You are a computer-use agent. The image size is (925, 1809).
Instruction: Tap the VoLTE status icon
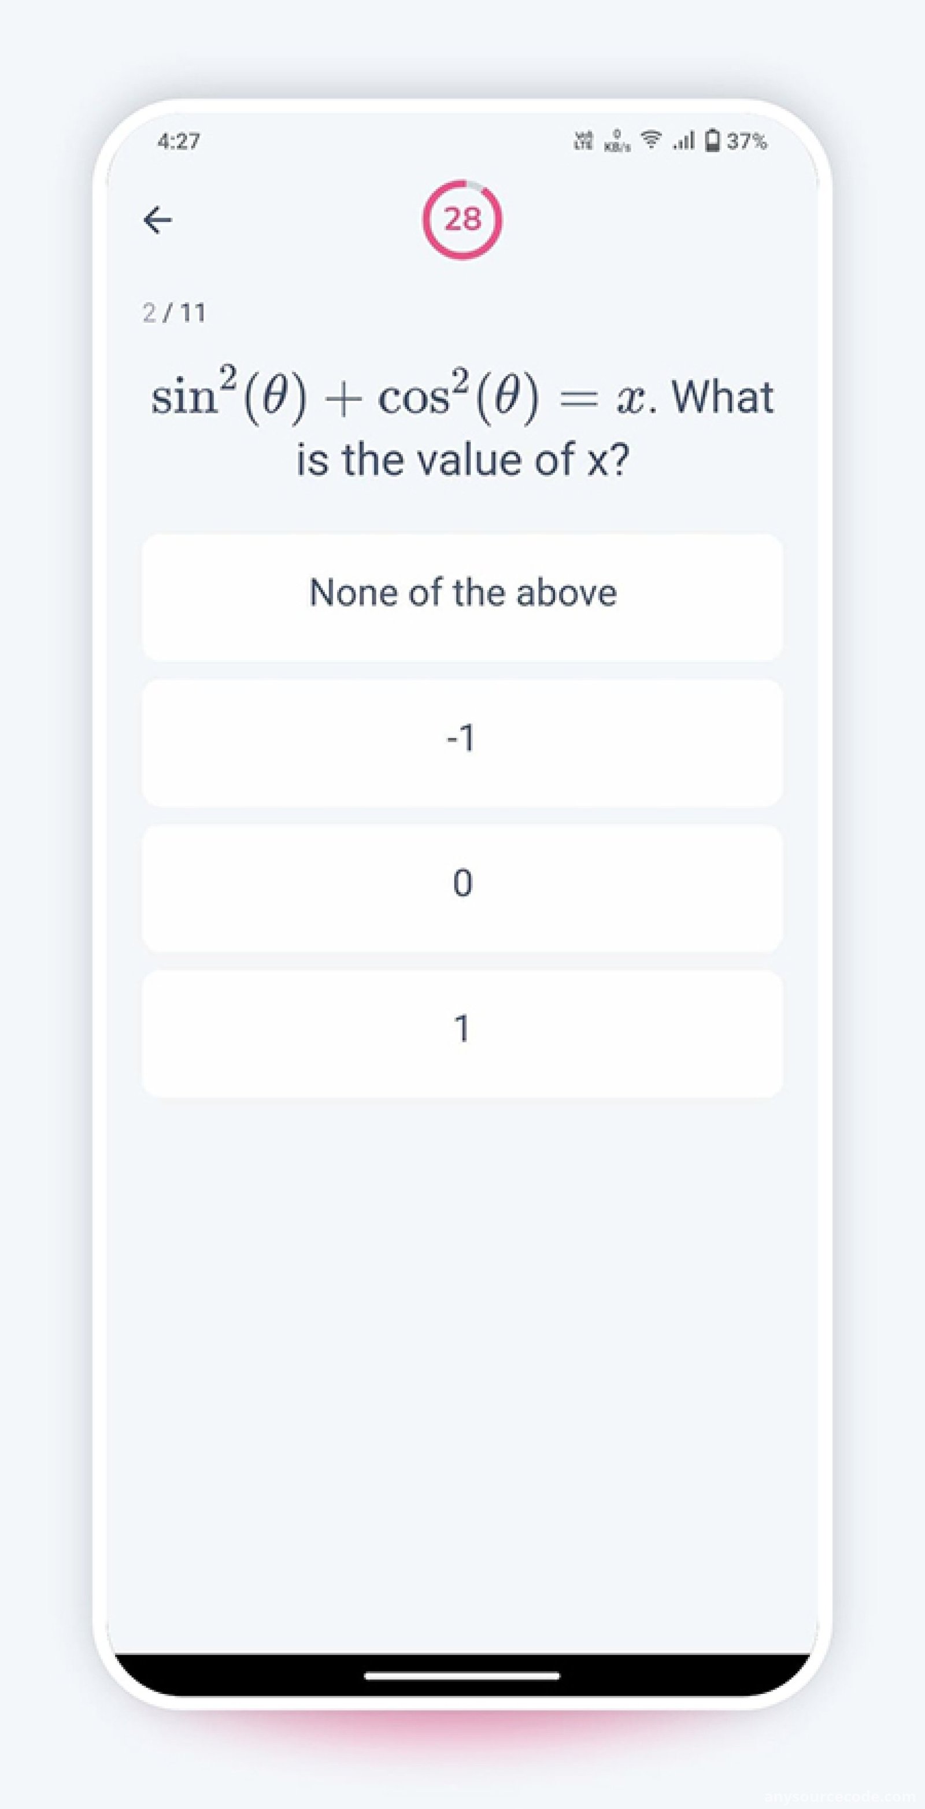(x=583, y=140)
